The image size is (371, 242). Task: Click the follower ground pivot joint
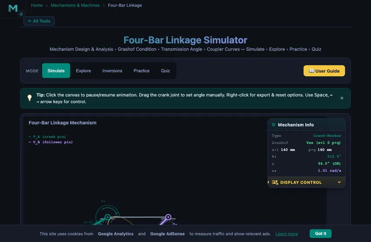click(168, 217)
